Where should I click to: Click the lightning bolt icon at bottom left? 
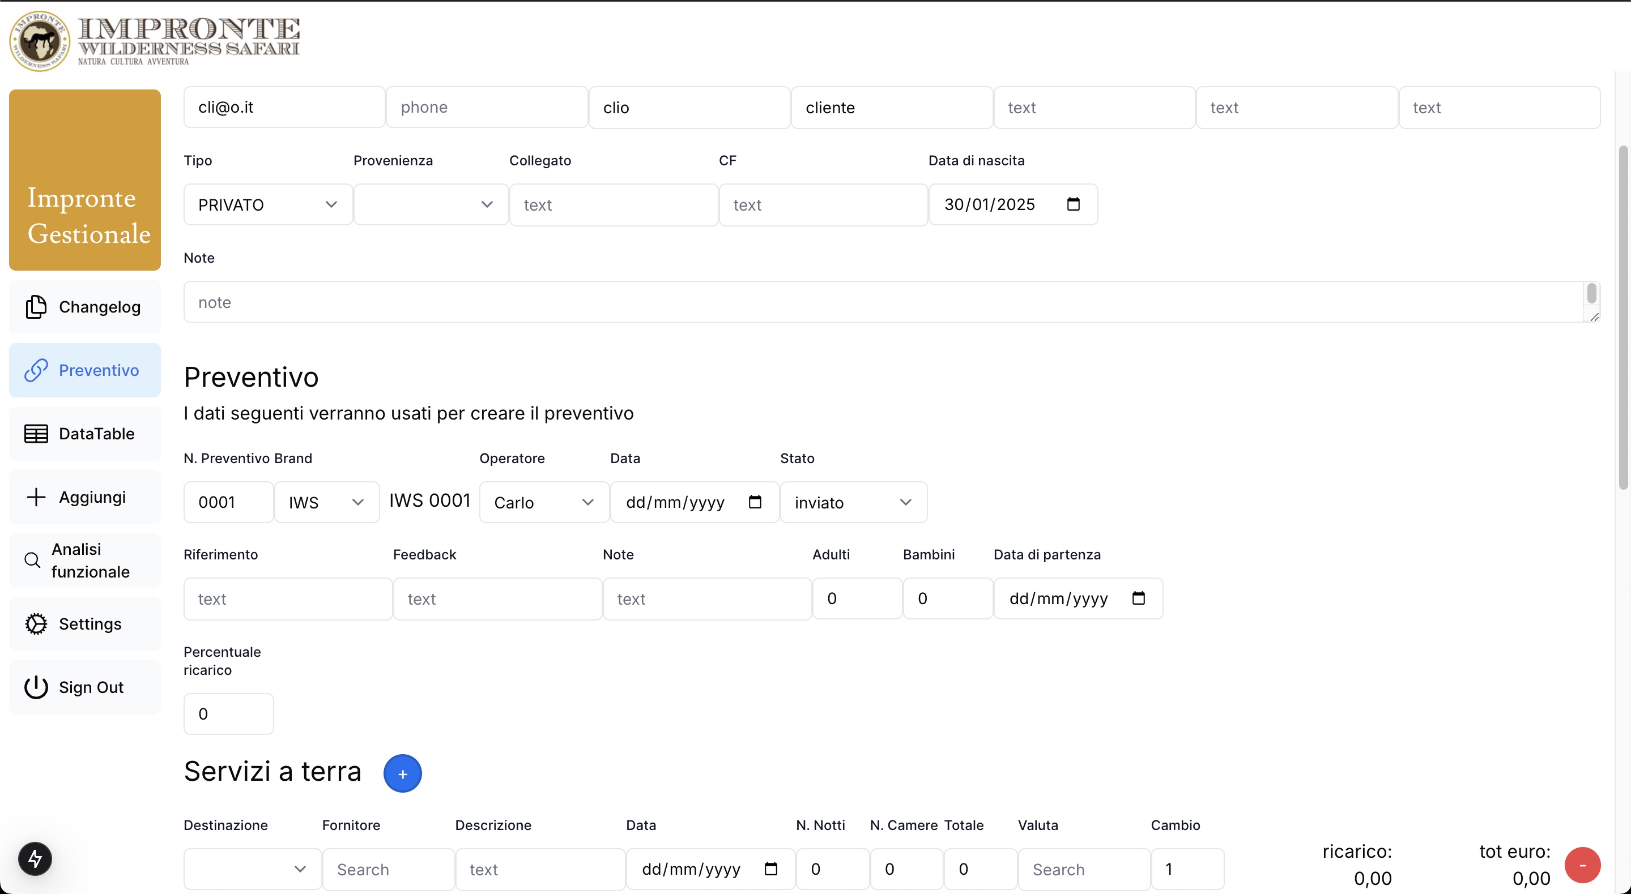(35, 858)
